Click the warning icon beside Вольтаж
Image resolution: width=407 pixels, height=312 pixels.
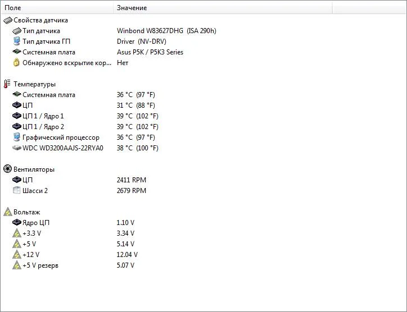pyautogui.click(x=7, y=212)
